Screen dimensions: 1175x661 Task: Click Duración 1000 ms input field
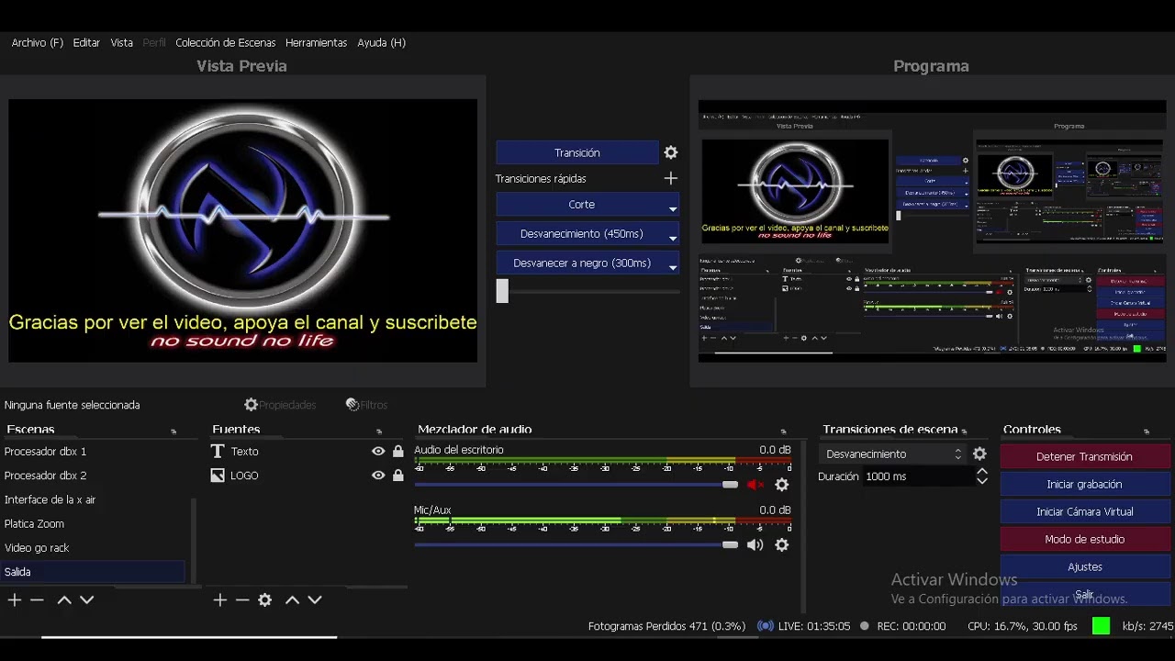pos(918,476)
